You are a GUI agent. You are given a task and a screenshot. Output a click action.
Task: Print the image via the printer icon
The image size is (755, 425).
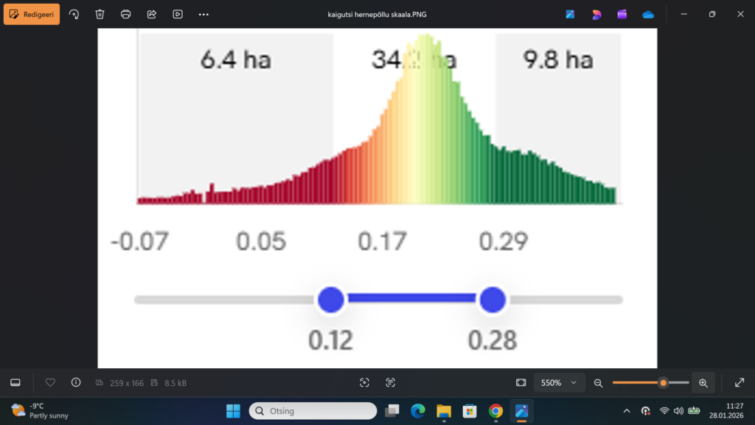click(126, 14)
